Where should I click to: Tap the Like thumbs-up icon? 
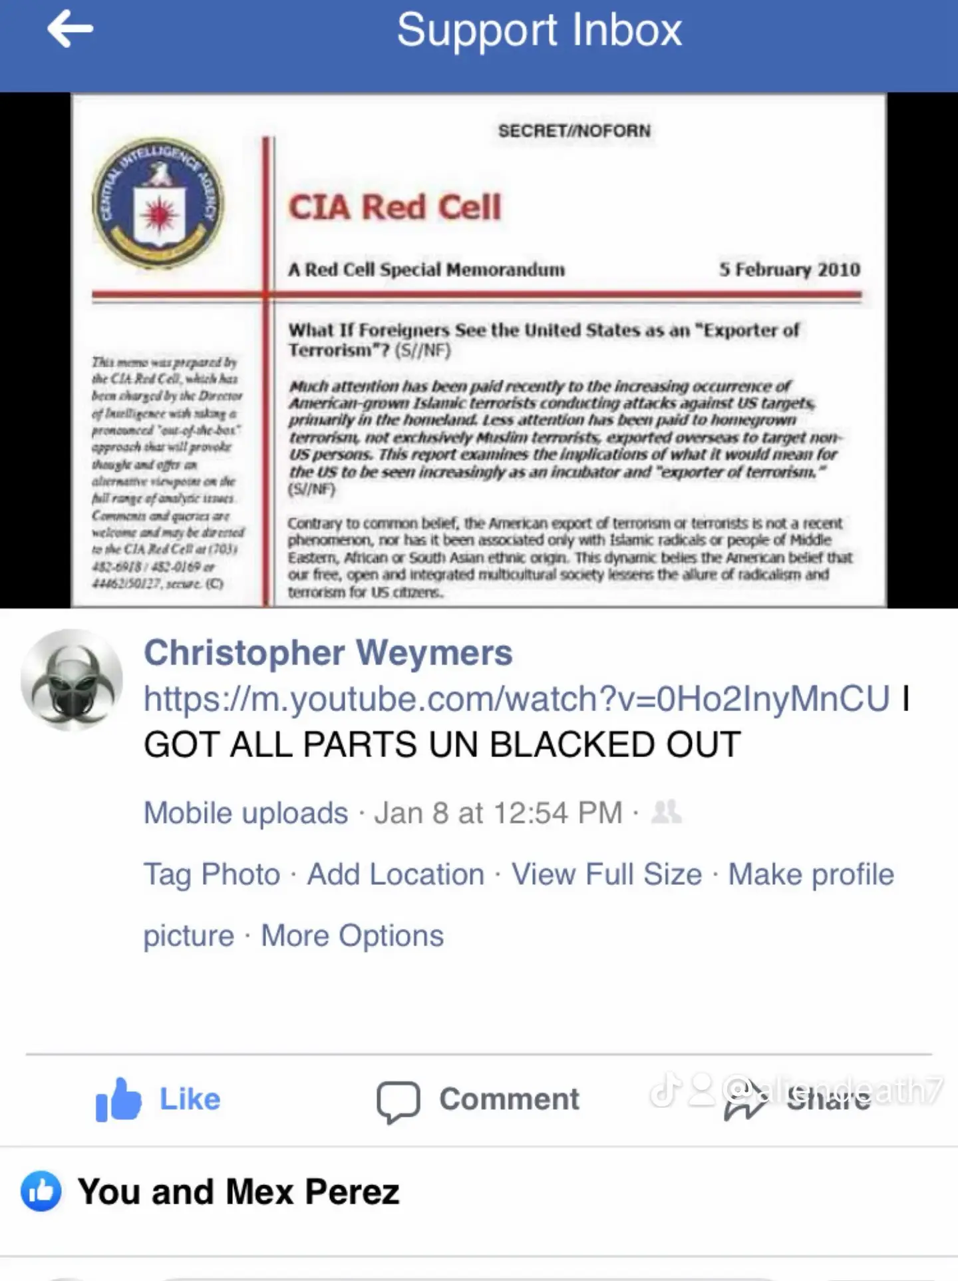pos(118,1100)
